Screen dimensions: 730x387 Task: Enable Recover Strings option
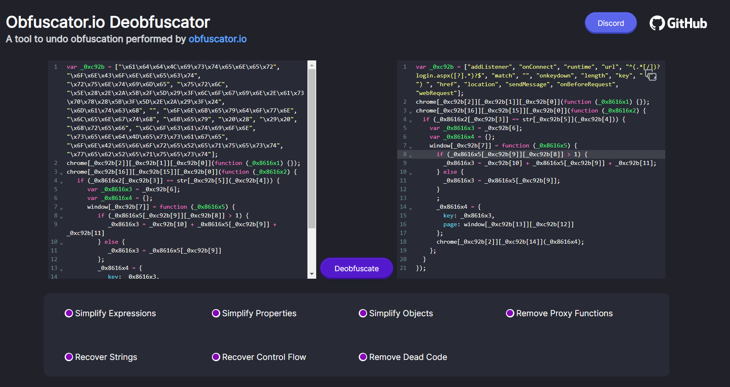[x=69, y=357]
